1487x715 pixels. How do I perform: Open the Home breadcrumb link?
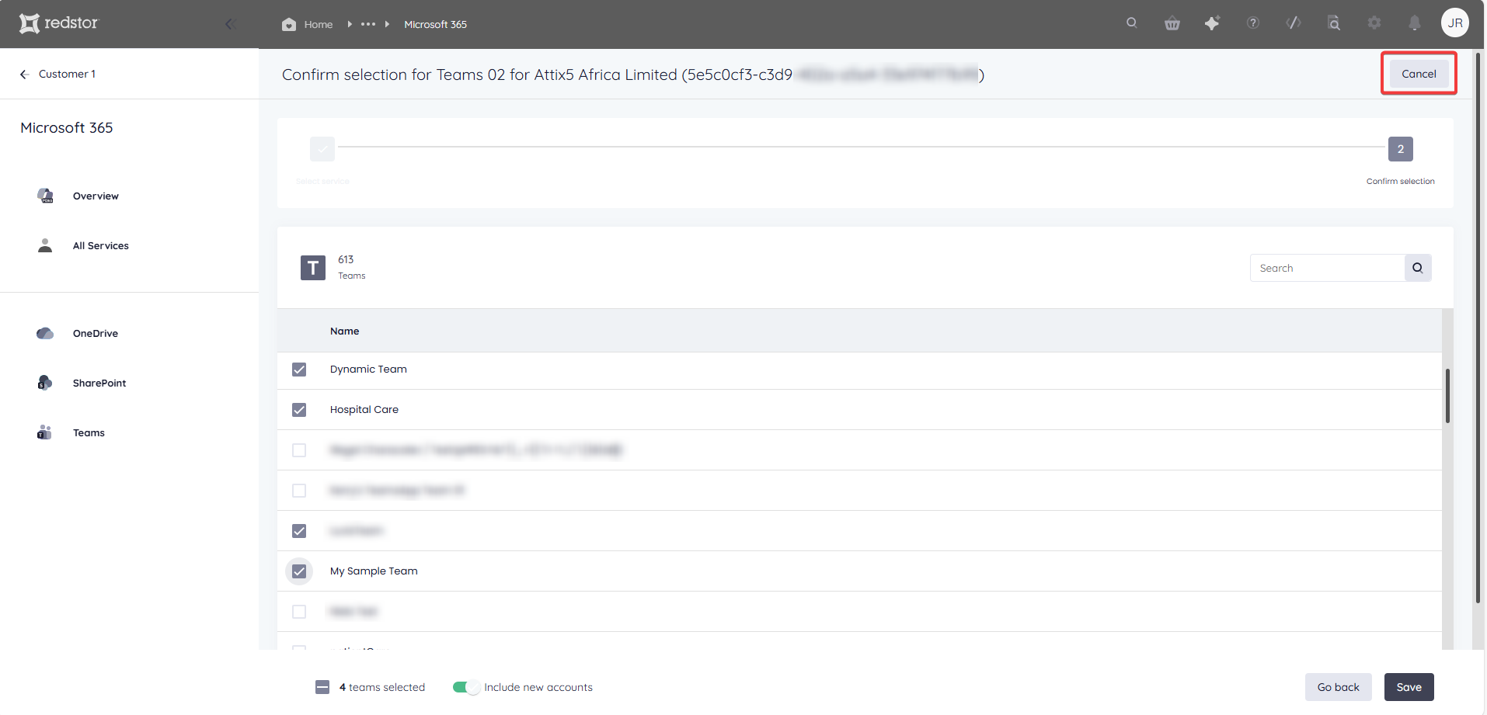(319, 24)
